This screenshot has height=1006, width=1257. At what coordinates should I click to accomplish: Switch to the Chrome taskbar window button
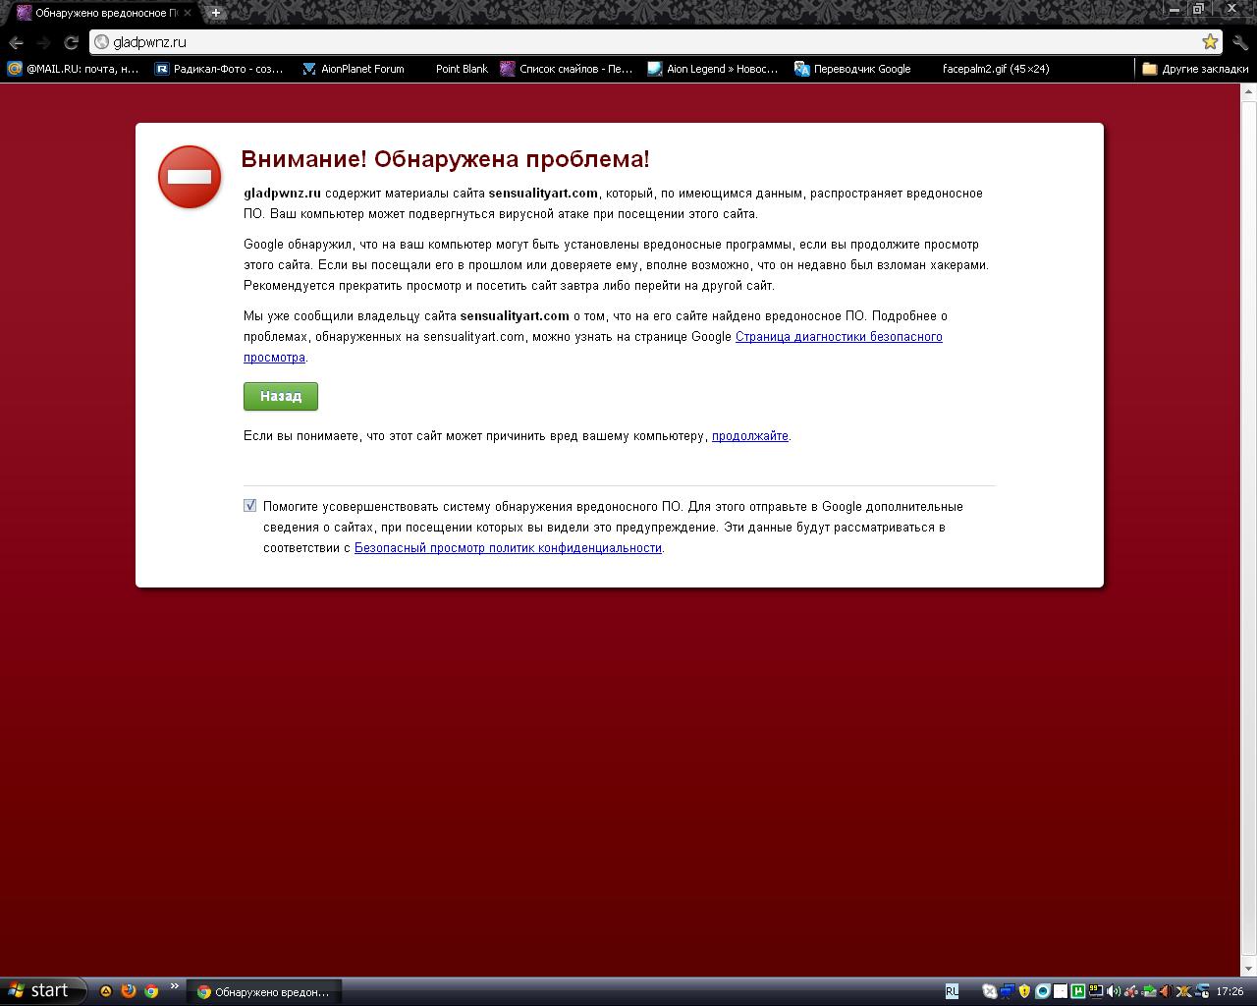[x=266, y=992]
